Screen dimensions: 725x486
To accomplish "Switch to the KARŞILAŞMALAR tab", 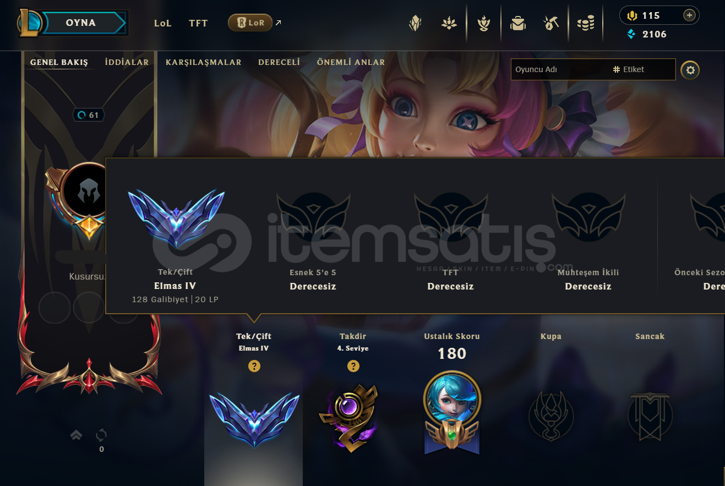I will (204, 62).
